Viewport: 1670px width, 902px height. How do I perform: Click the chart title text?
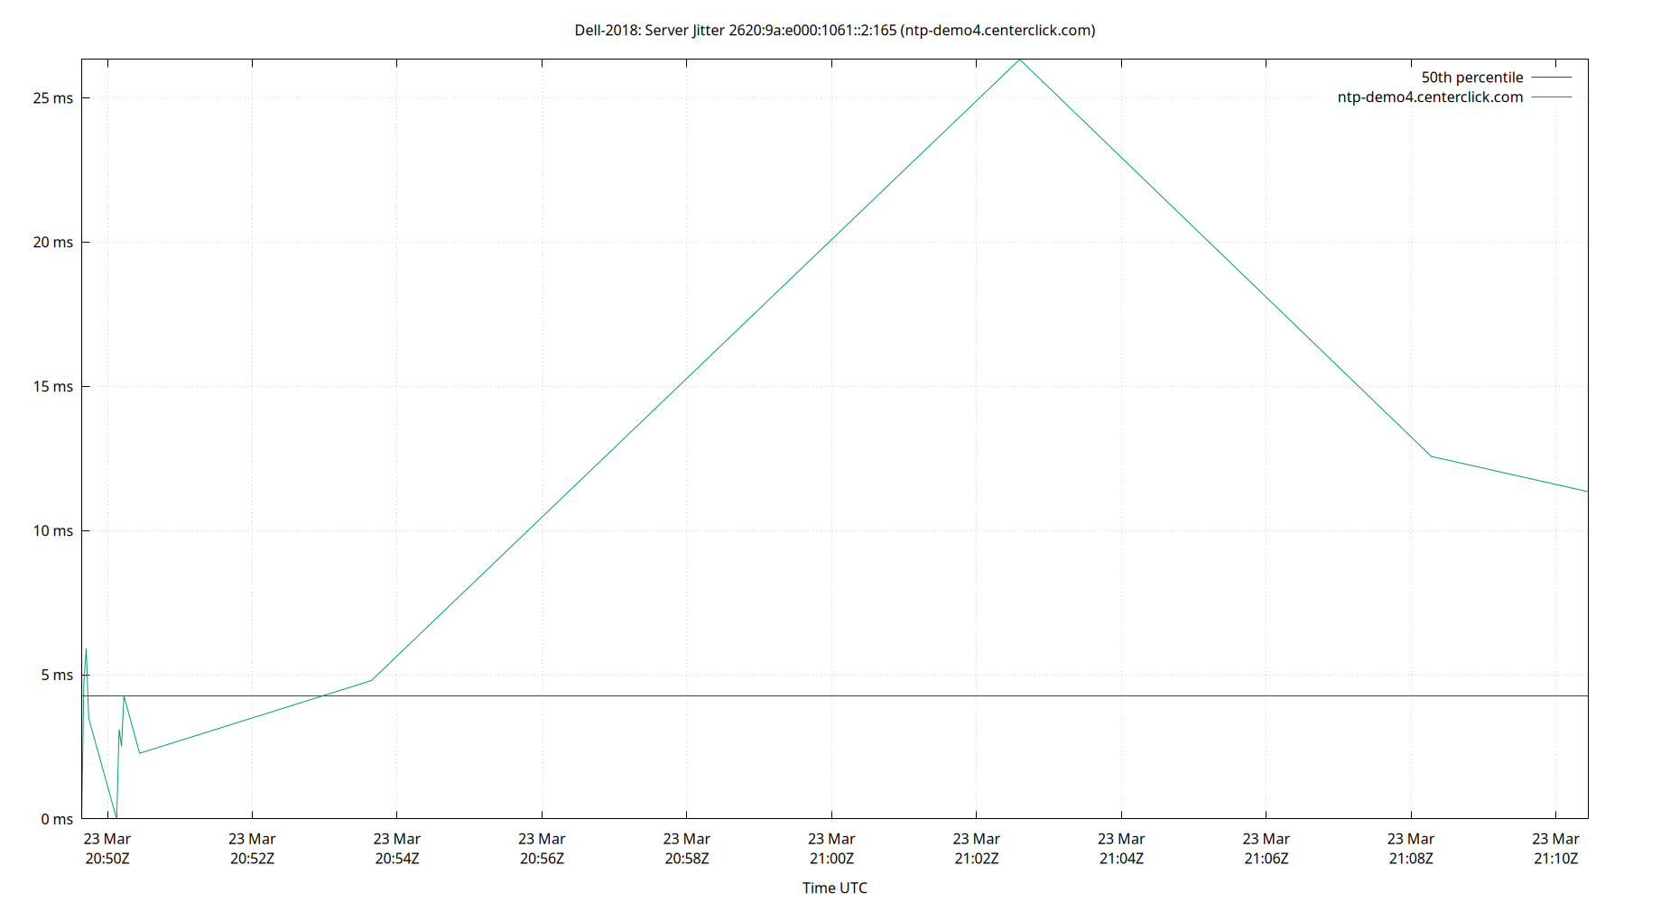click(834, 30)
